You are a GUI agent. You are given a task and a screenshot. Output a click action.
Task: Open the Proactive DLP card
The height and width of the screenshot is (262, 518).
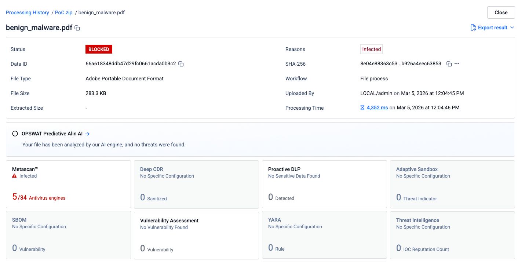click(324, 184)
